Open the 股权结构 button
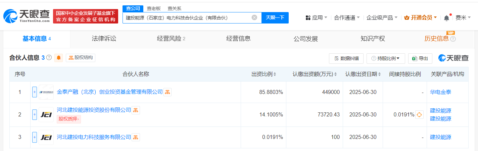Screen dimensions: 478x151 [81, 58]
